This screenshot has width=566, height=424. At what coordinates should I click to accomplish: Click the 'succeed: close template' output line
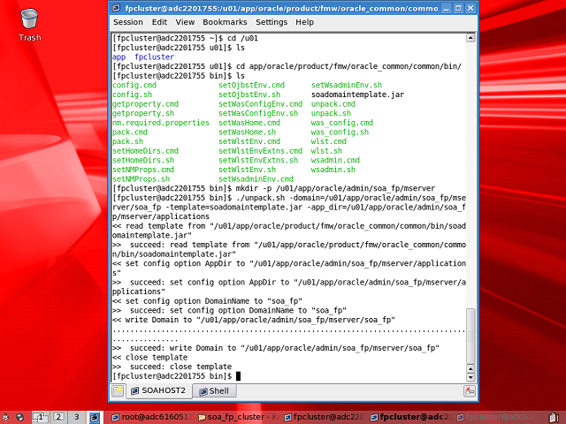[172, 367]
